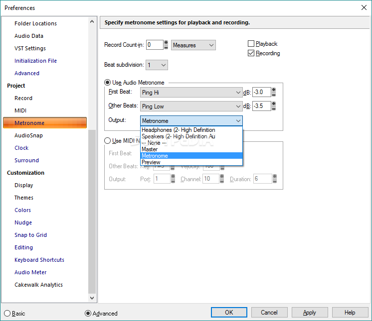Click the Duration value field
This screenshot has width=372, height=321.
[x=263, y=179]
